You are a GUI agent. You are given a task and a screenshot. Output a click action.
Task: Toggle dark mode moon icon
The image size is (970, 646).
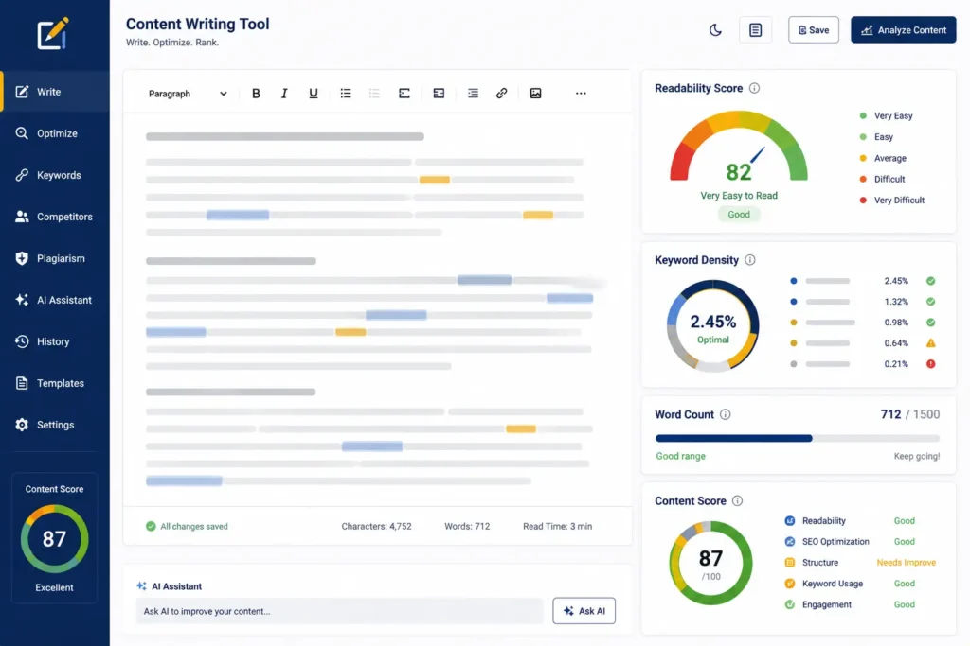(x=715, y=29)
